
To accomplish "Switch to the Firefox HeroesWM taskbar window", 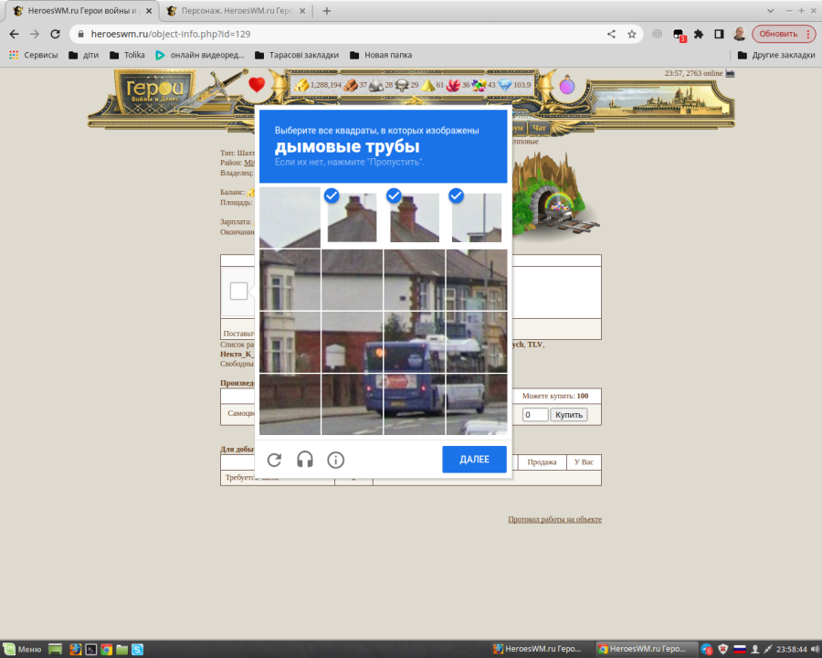I will point(538,650).
